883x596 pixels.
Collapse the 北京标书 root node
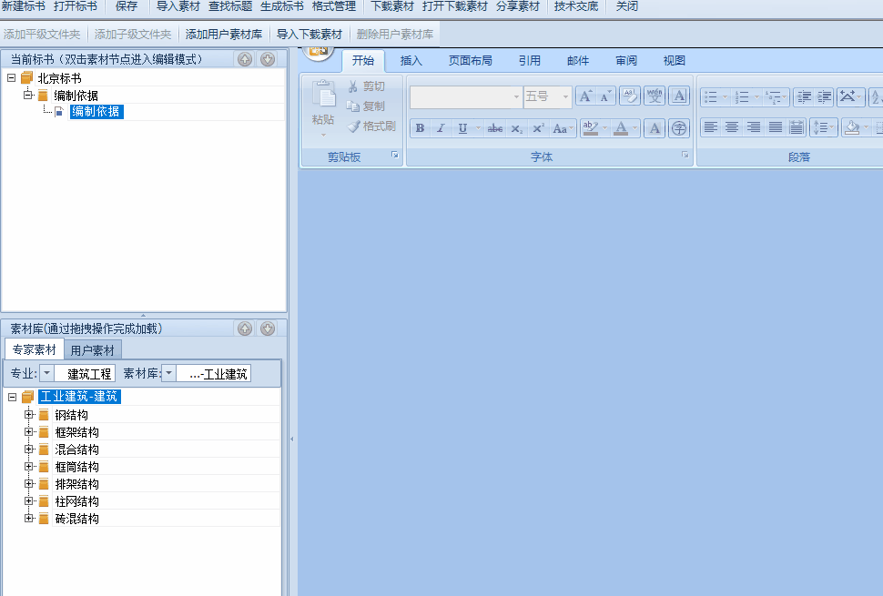click(11, 78)
